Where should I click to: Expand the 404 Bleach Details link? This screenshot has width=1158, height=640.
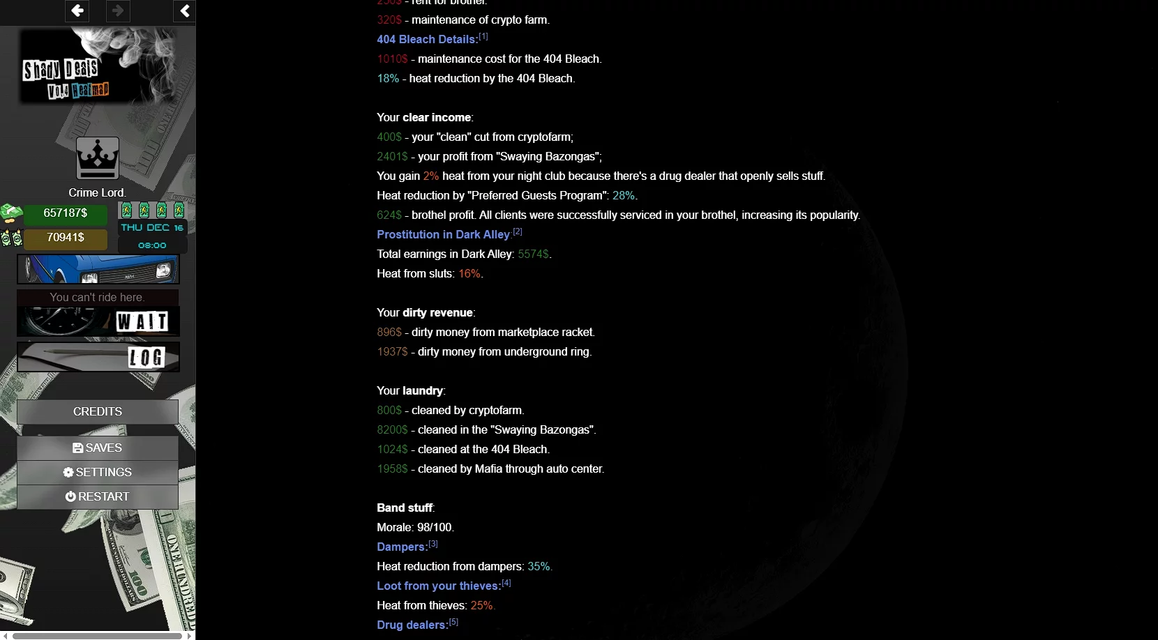pos(427,40)
